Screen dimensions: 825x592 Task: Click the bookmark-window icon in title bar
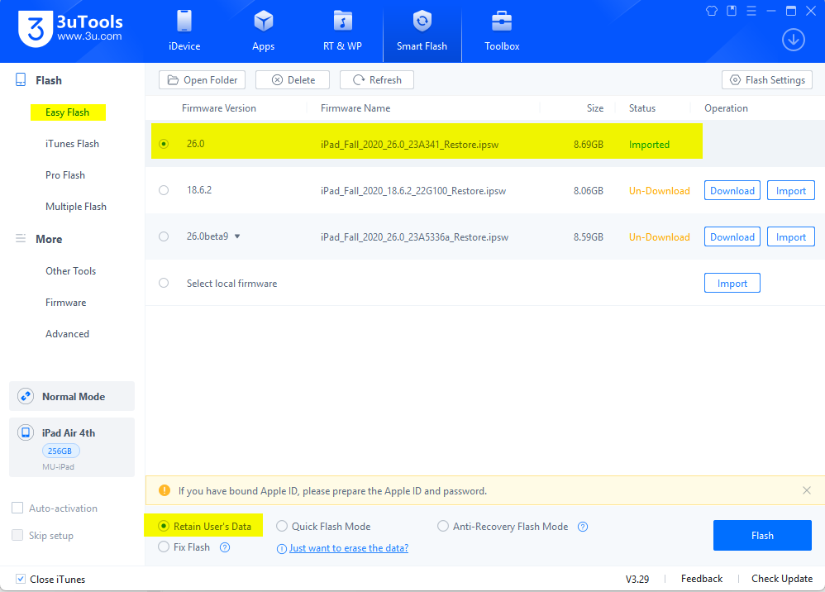coord(732,11)
